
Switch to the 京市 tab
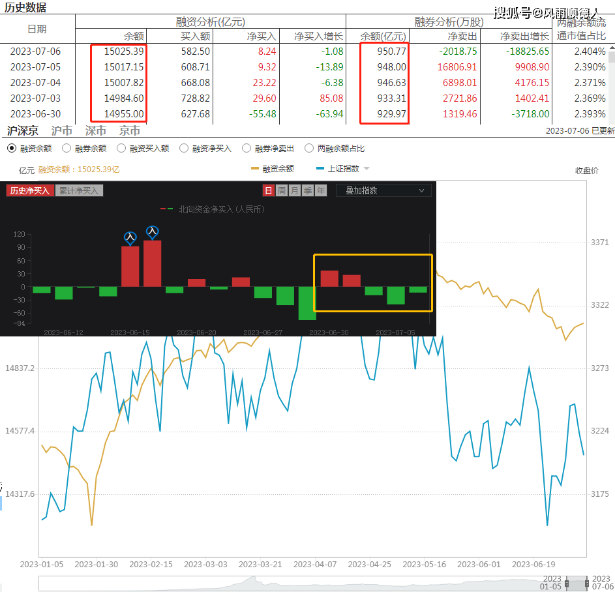[x=130, y=131]
